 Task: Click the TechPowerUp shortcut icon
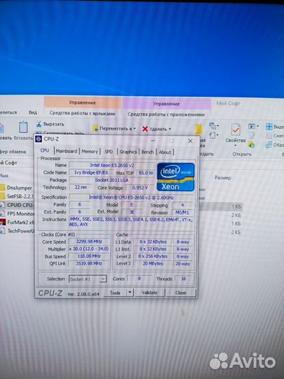click(x=2, y=231)
